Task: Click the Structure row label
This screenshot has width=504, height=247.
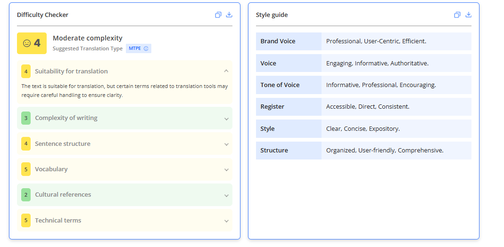Action: [x=274, y=151]
